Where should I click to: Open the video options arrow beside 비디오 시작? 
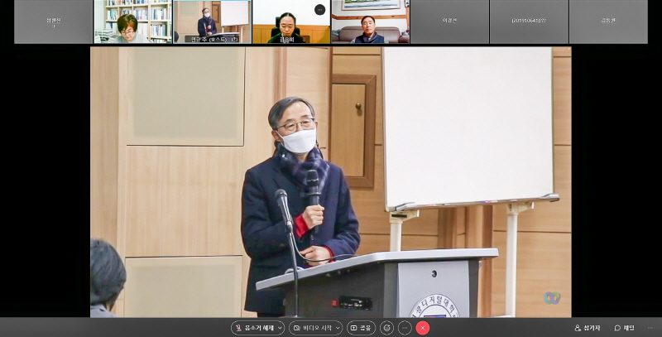[338, 328]
